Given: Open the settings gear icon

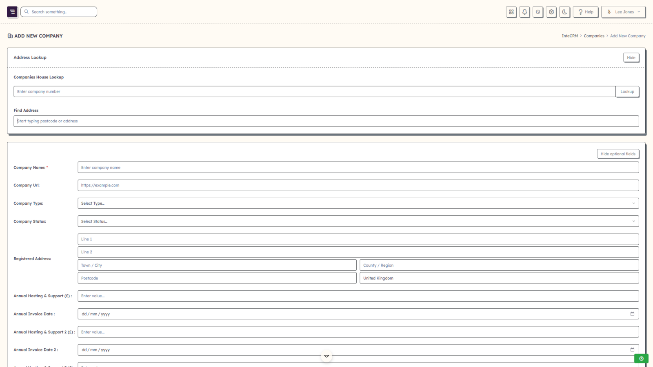Looking at the screenshot, I should point(551,12).
